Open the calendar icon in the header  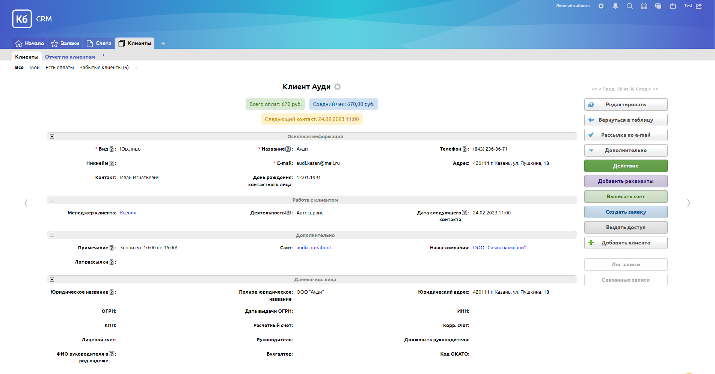click(644, 6)
